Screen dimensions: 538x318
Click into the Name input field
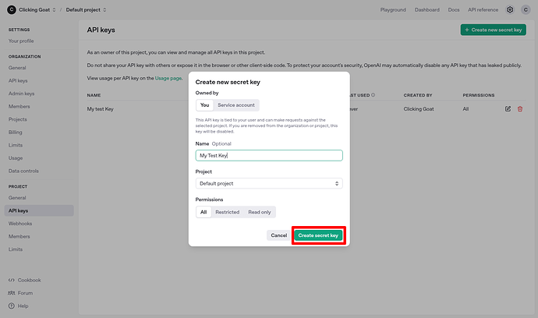pos(269,155)
